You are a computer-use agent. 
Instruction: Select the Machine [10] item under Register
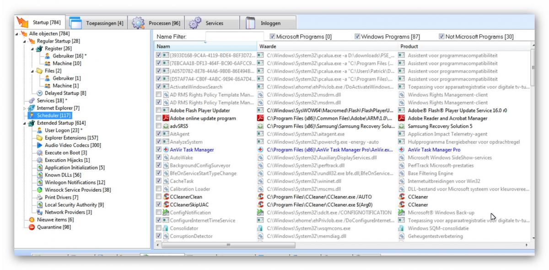click(63, 63)
